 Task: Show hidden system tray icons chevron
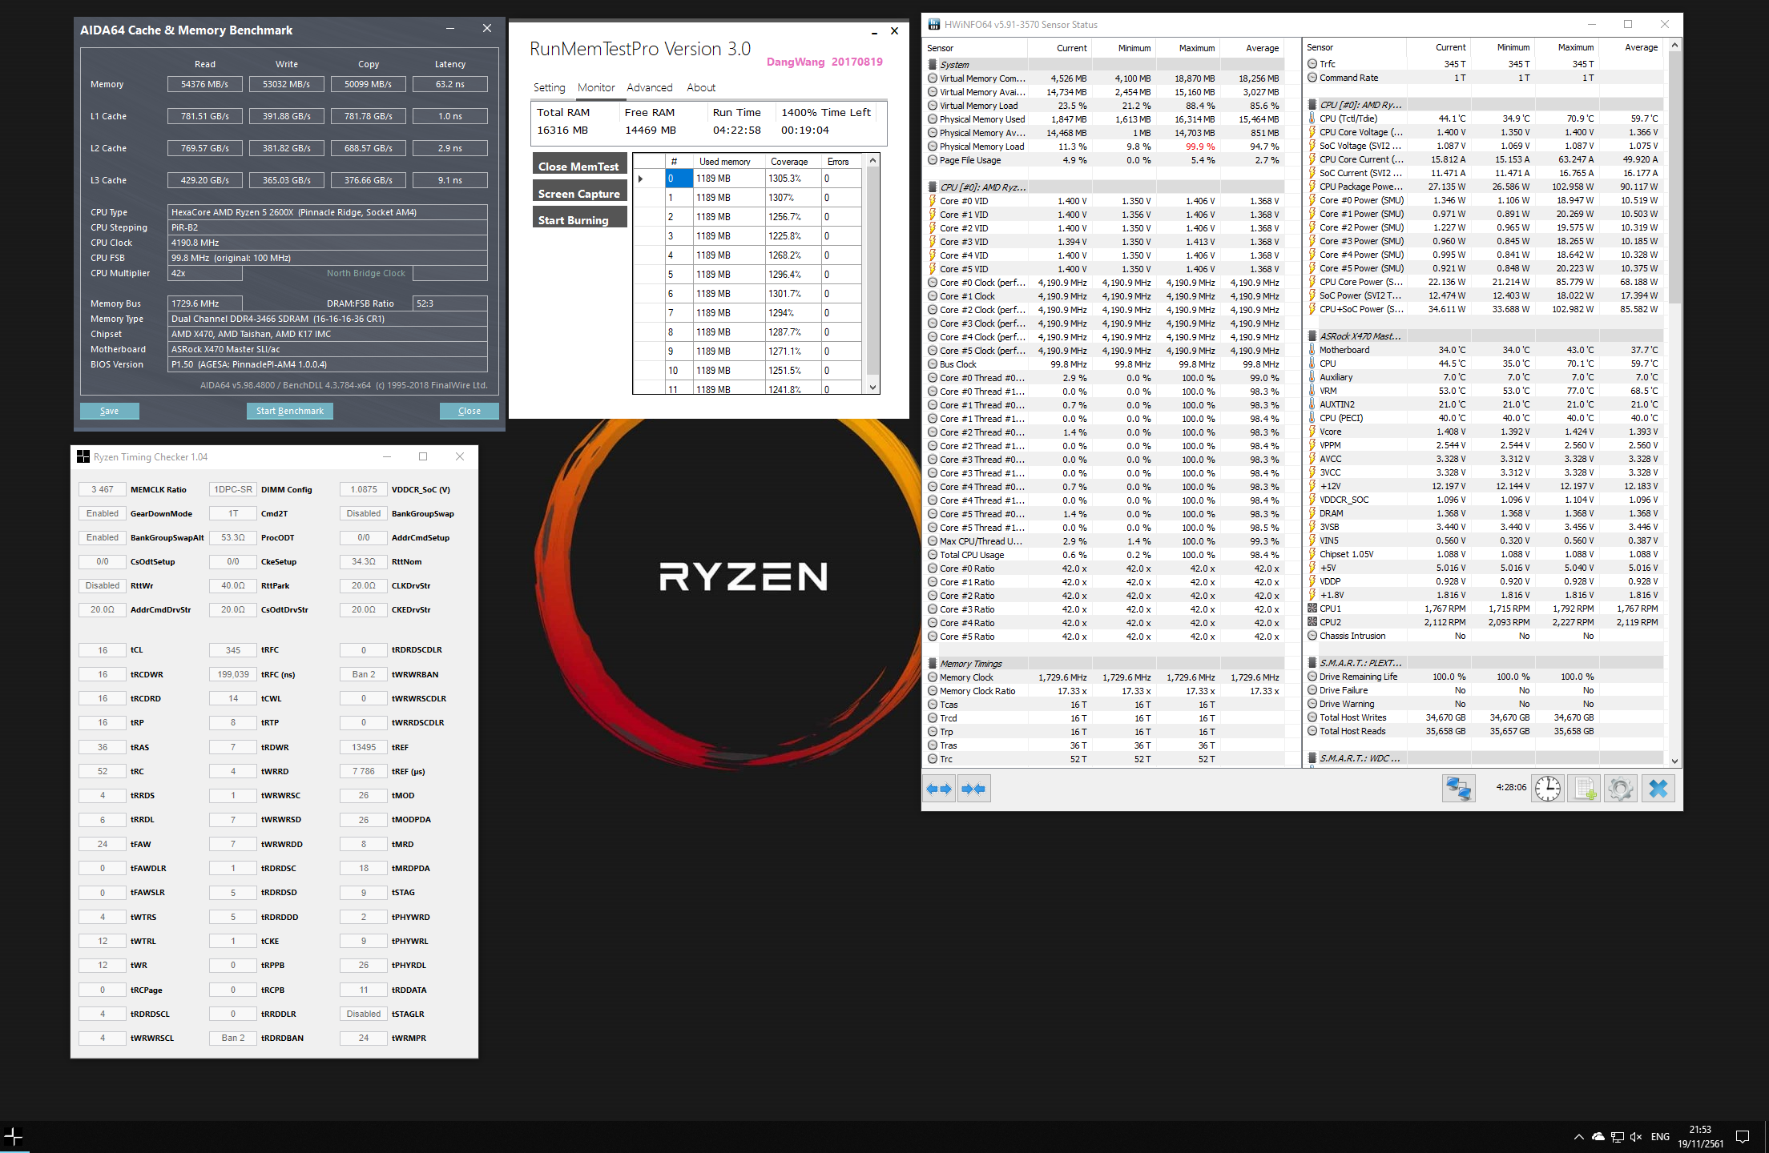coord(1578,1137)
